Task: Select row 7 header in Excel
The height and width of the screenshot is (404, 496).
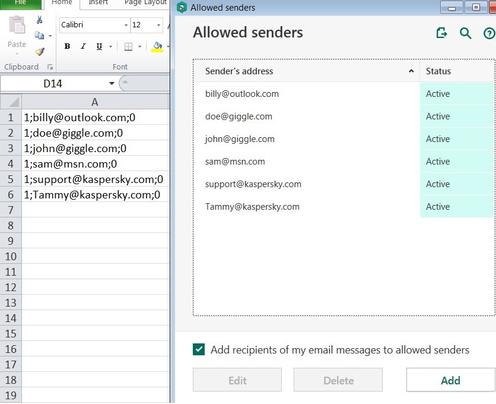Action: click(x=11, y=210)
